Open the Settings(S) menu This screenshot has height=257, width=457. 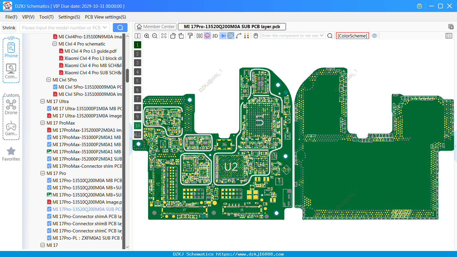tap(69, 17)
